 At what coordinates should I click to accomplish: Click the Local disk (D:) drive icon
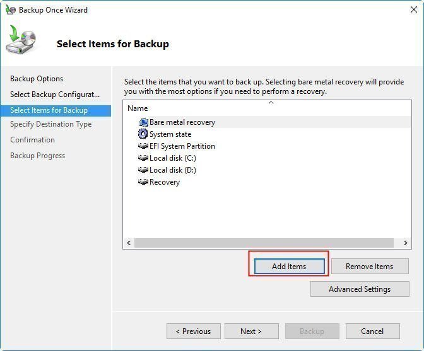point(143,170)
